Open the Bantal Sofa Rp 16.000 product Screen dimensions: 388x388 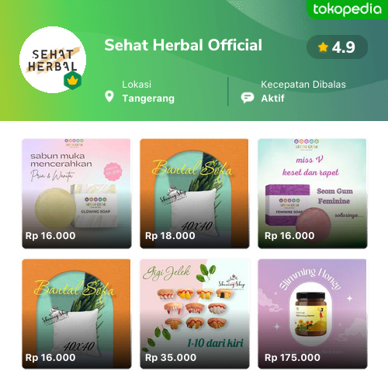pos(77,314)
